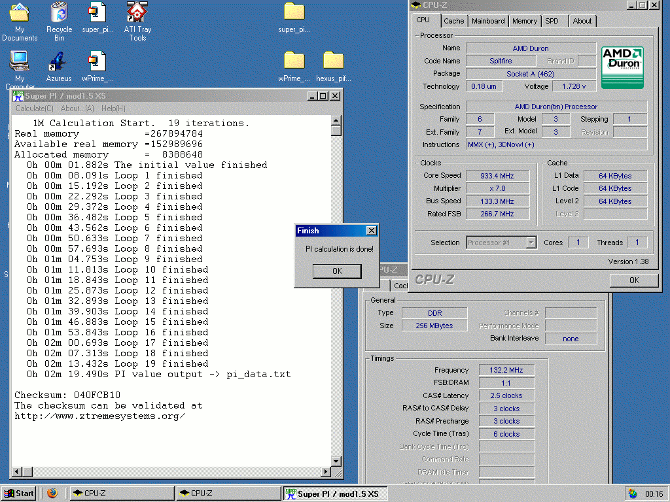Click the Super PI vertical scrollbar down arrow

coord(336,461)
